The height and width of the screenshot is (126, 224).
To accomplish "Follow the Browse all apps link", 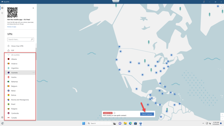I will tap(12, 27).
